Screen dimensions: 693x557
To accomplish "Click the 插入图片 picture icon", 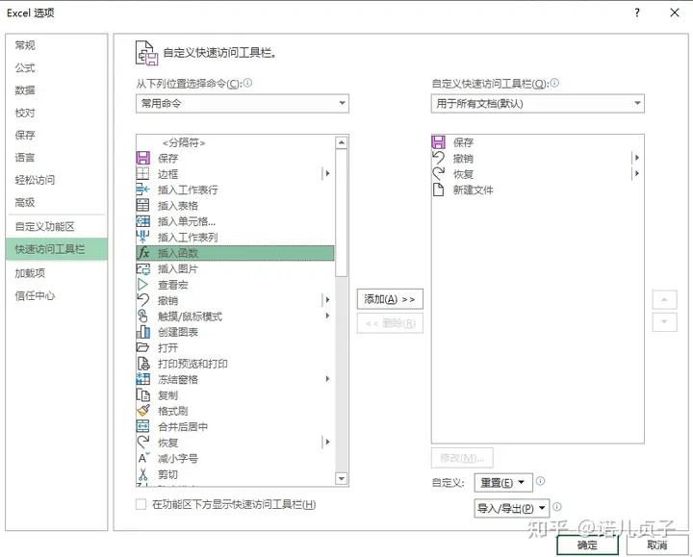I will 142,268.
